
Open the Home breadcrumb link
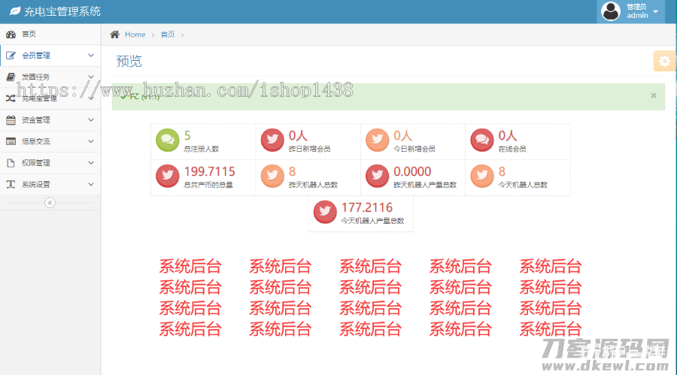click(x=135, y=34)
